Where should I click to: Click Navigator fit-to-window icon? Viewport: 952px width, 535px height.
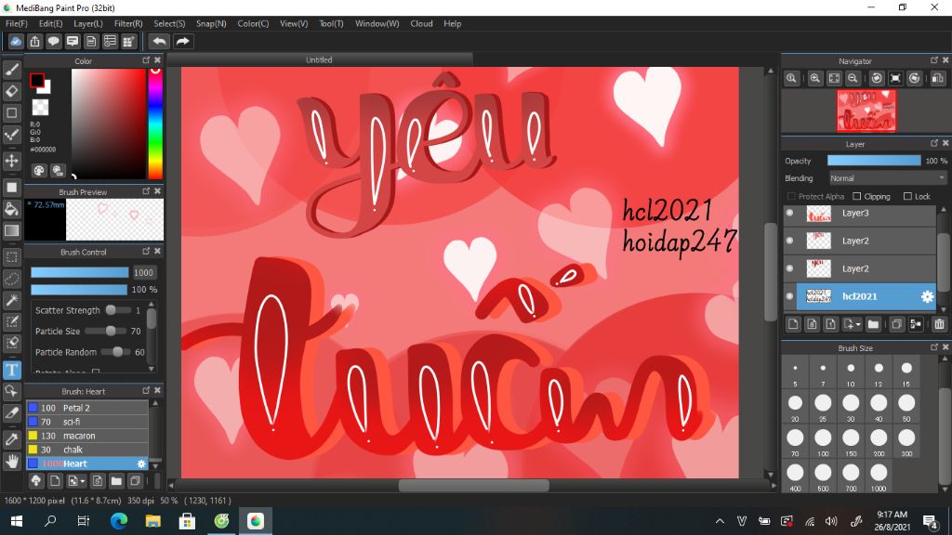pos(834,78)
